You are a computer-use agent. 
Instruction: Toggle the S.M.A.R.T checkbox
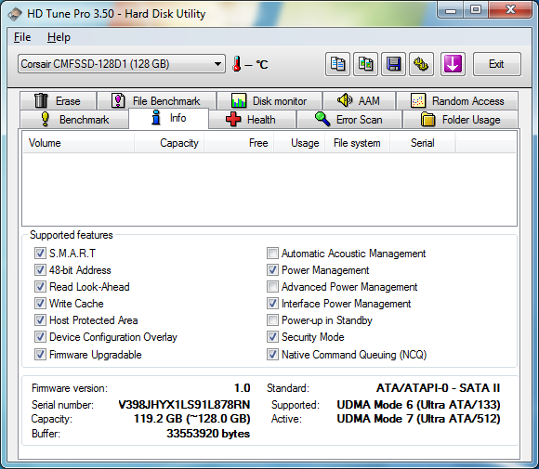[x=40, y=254]
